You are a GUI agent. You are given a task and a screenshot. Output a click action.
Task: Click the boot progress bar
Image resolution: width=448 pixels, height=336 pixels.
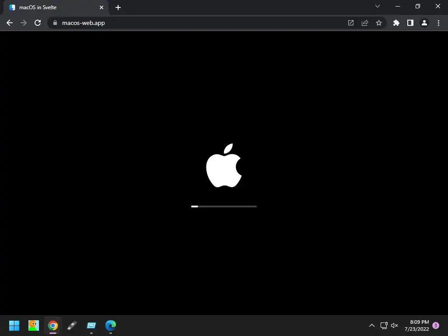coord(224,206)
